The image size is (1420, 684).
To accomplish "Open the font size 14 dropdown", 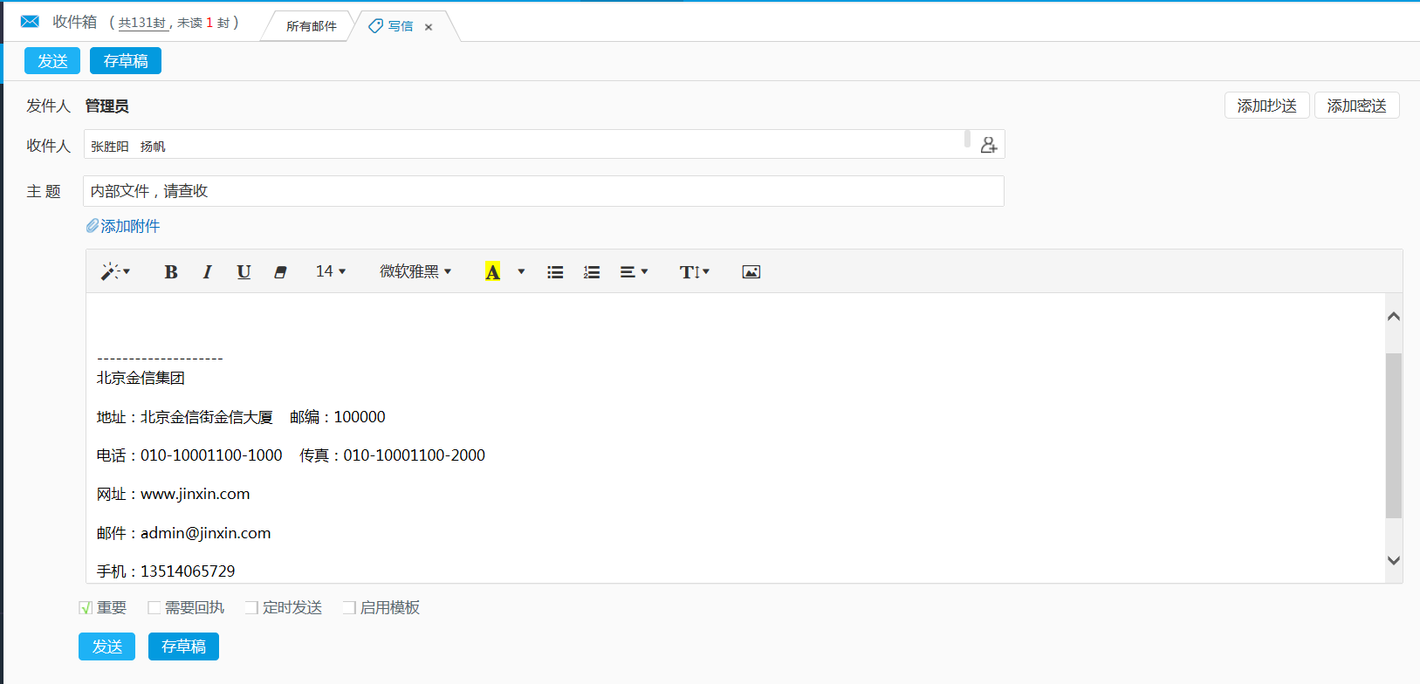I will 331,272.
